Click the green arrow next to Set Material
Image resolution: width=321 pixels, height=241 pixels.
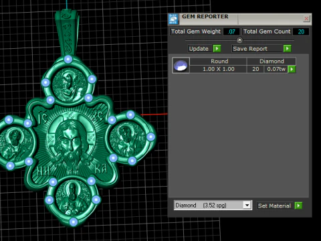point(298,206)
